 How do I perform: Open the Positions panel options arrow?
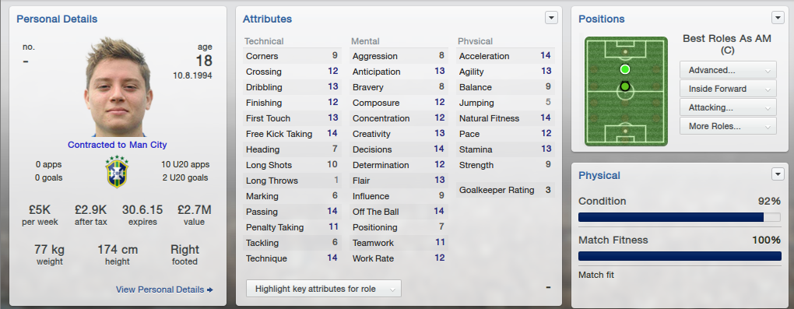778,18
